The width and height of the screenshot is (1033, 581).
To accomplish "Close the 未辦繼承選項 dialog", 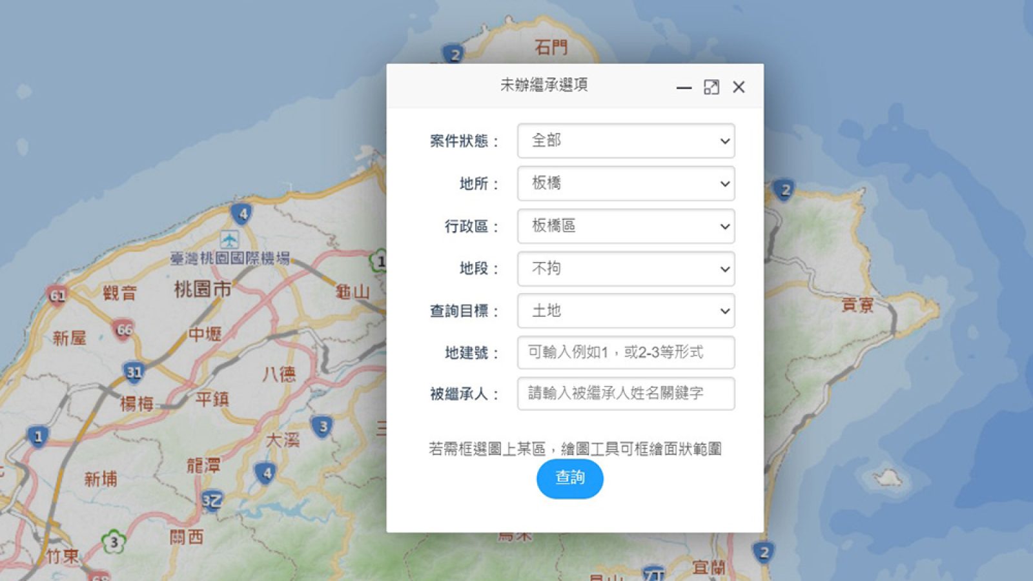I will [x=739, y=87].
